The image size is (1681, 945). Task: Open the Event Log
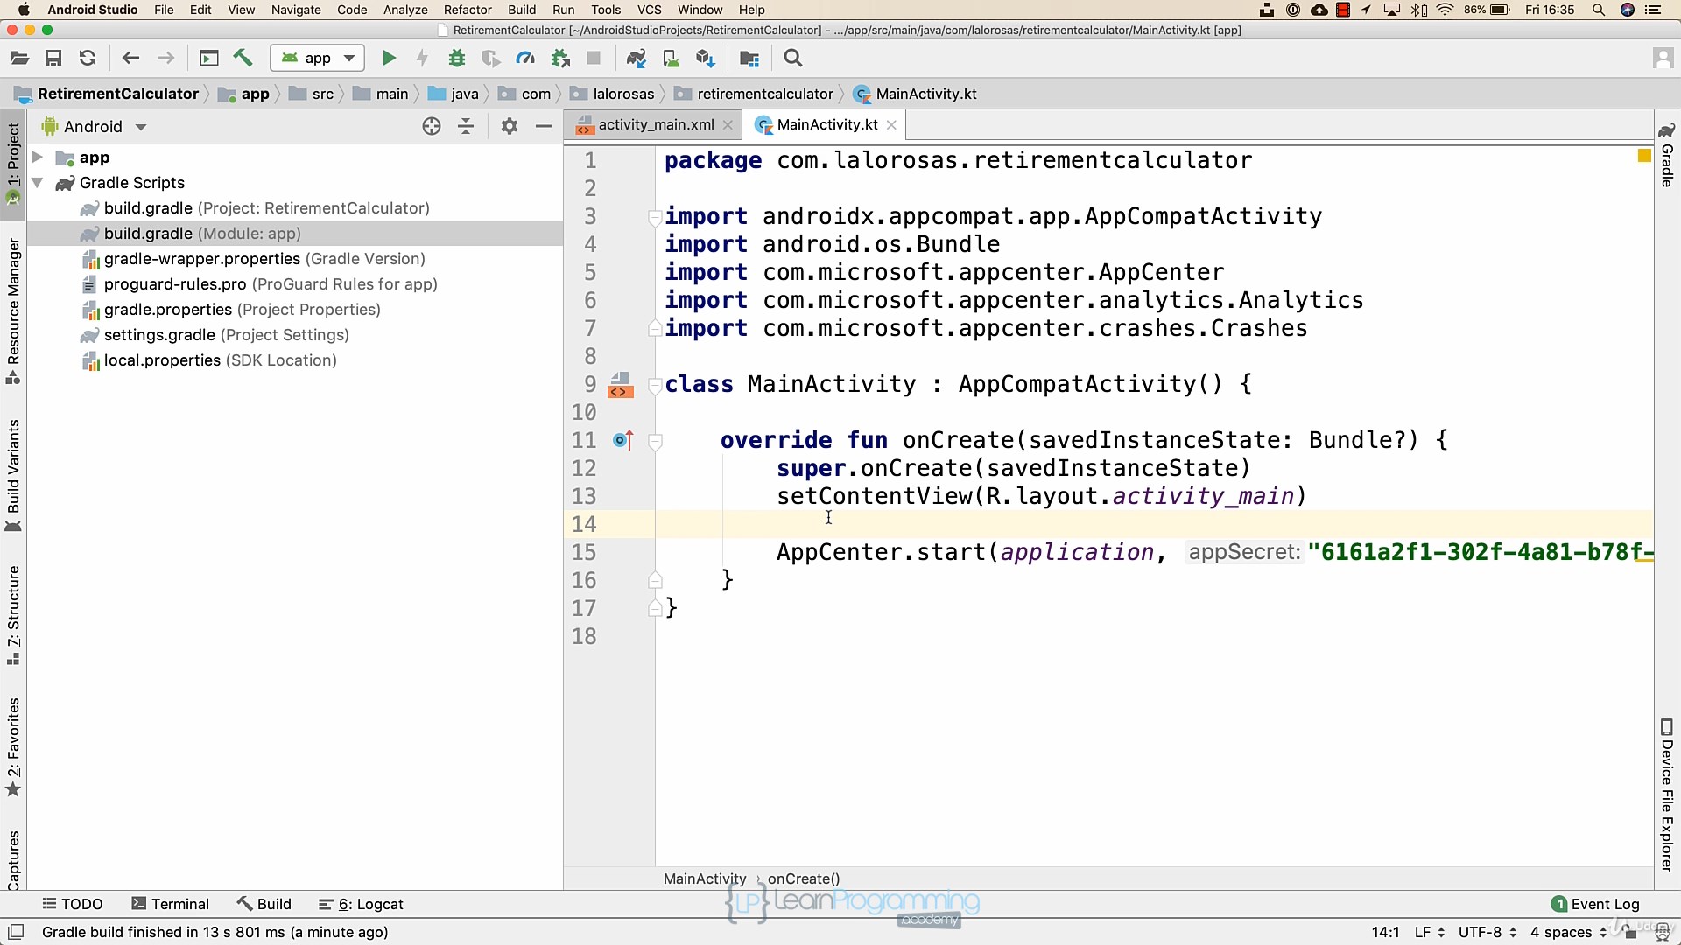[1595, 904]
